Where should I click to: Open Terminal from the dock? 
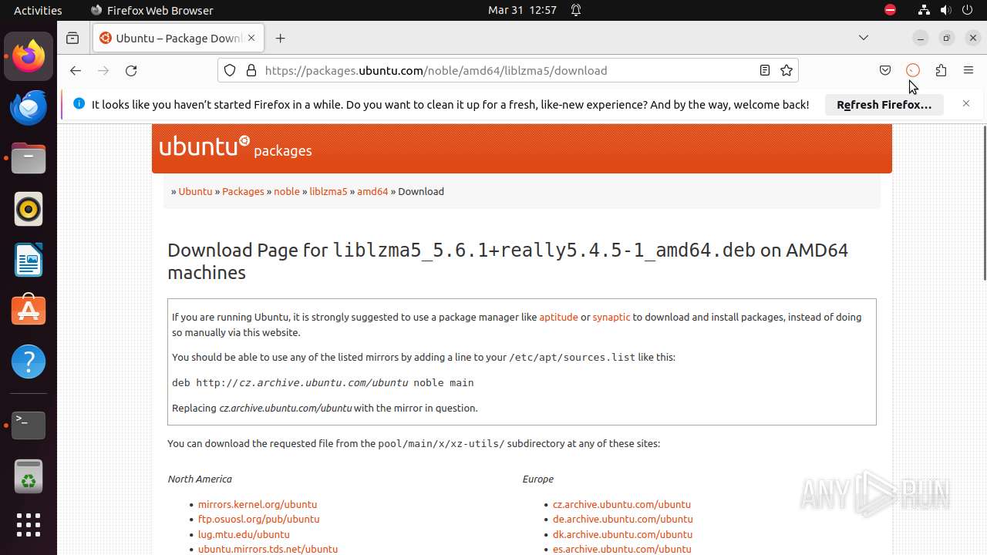[x=29, y=425]
